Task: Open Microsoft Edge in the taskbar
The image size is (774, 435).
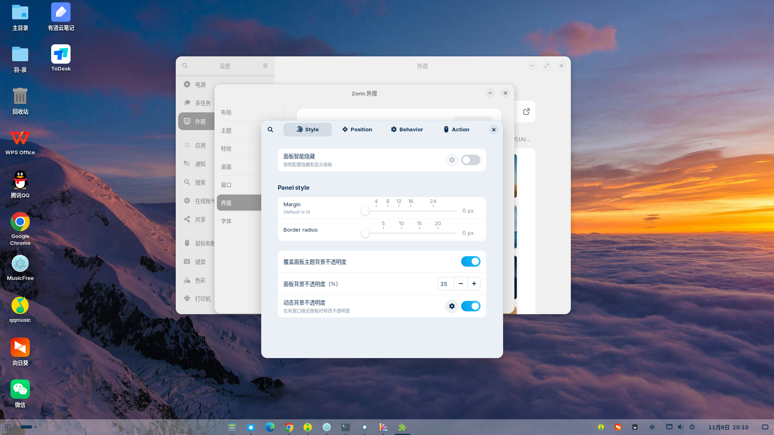Action: (x=270, y=427)
